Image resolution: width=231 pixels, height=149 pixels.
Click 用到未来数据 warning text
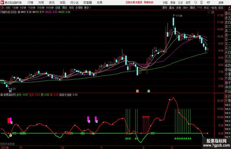(7, 144)
